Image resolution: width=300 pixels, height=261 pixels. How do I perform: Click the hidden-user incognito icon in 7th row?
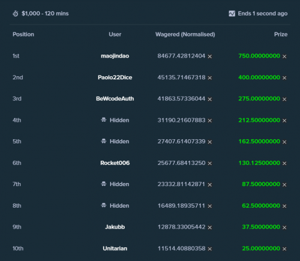click(104, 184)
